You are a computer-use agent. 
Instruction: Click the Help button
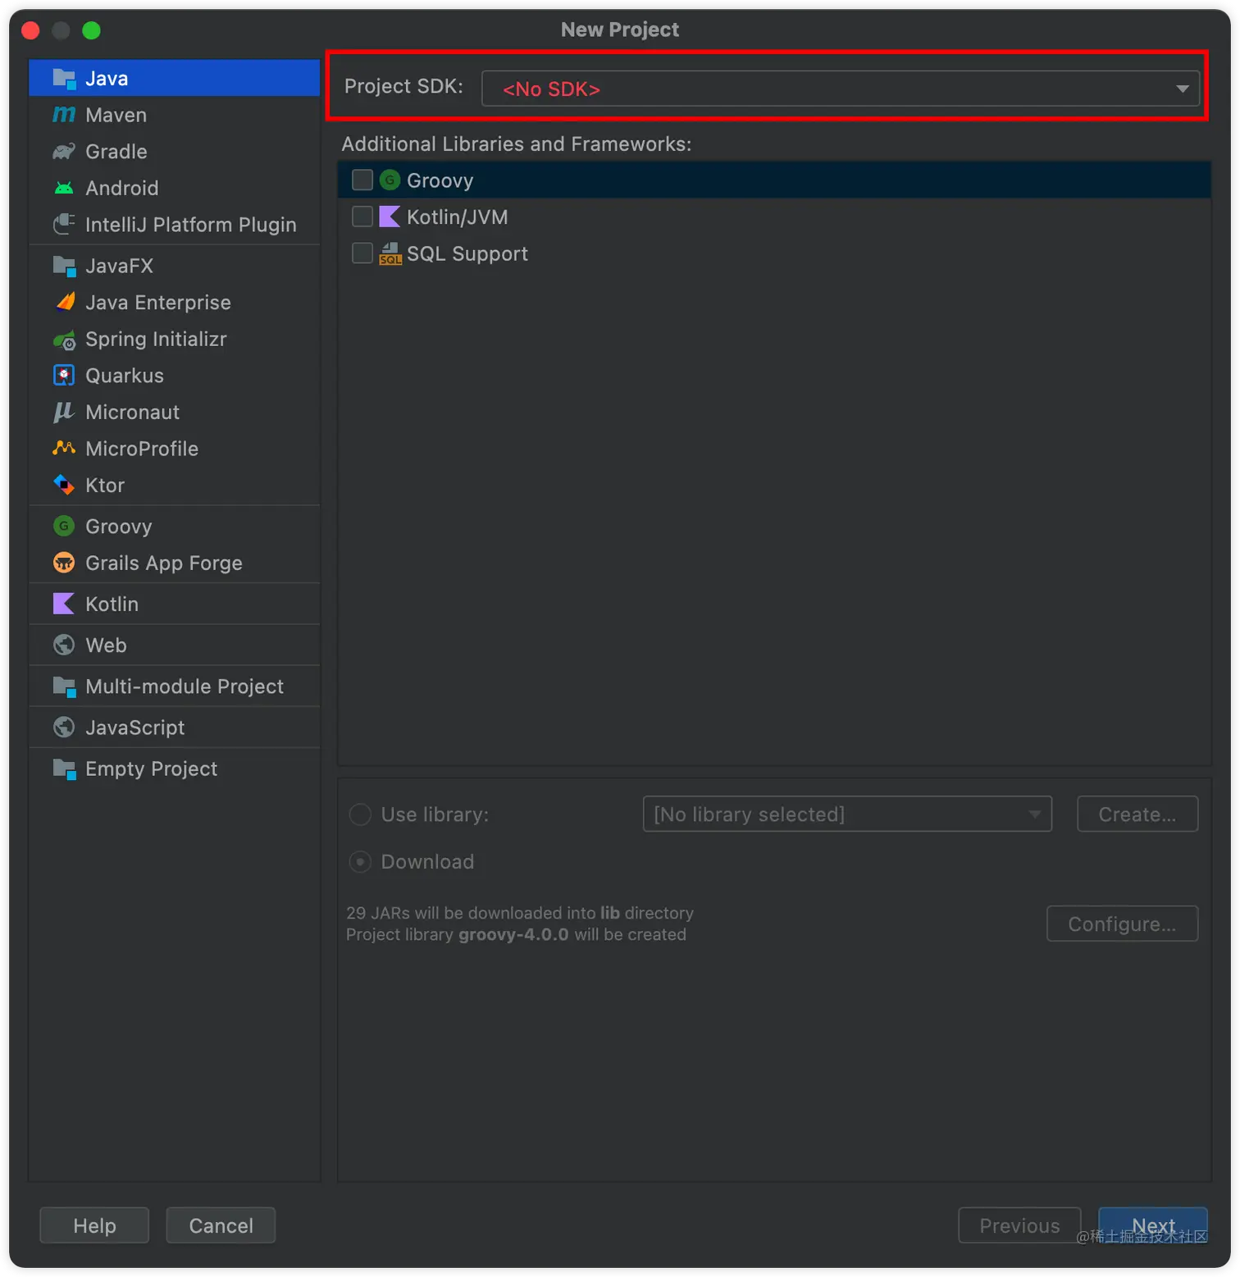tap(94, 1227)
